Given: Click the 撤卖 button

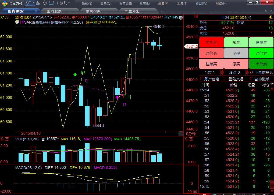Looking at the screenshot, I should (x=236, y=42).
